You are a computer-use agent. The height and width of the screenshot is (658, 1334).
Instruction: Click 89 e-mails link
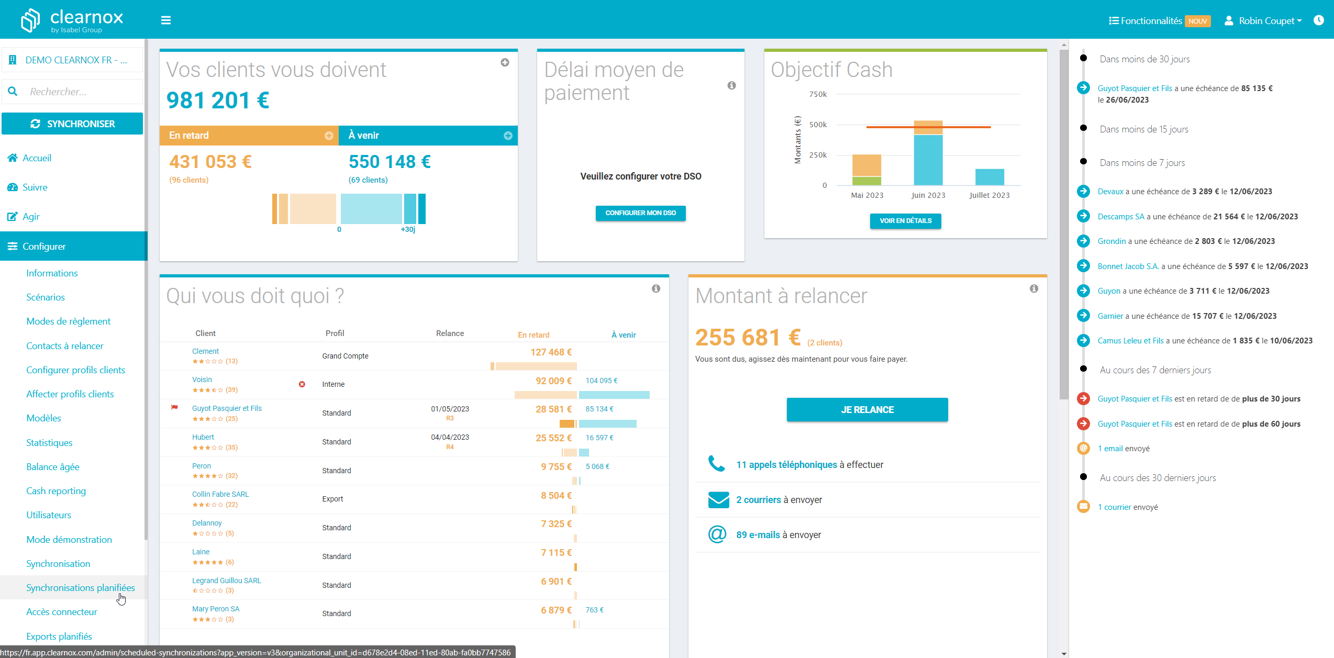[x=758, y=534]
